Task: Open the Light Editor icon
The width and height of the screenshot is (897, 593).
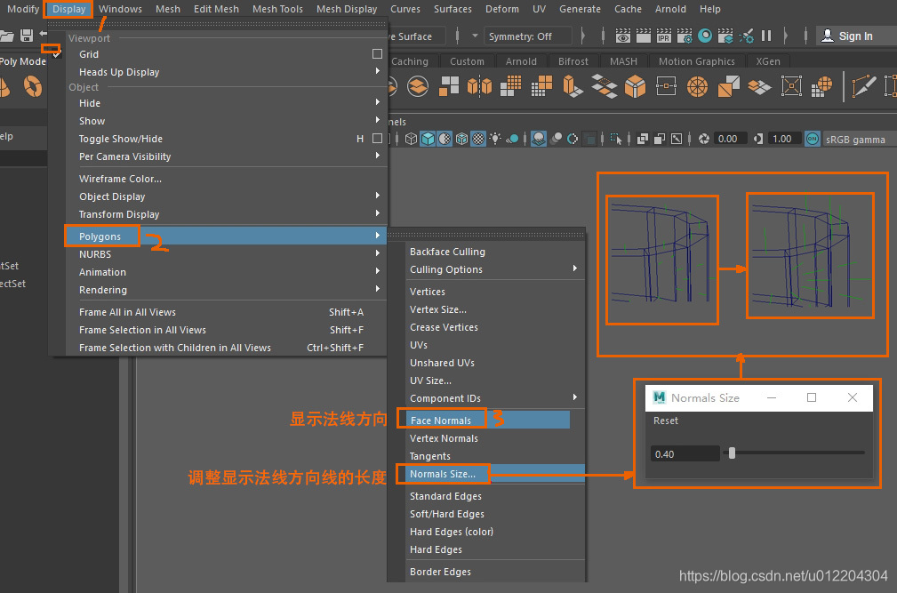Action: [x=746, y=36]
